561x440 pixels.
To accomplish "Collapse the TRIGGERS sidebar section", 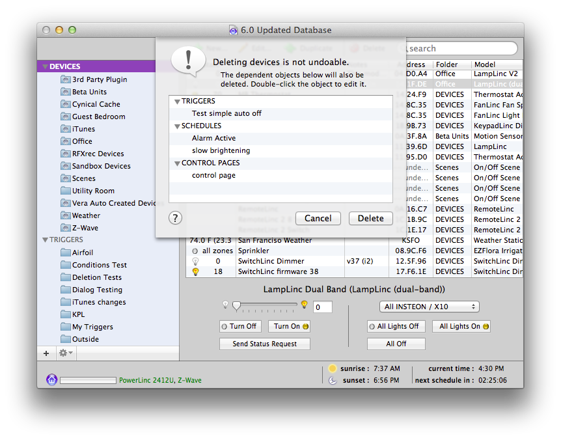I will pyautogui.click(x=45, y=240).
